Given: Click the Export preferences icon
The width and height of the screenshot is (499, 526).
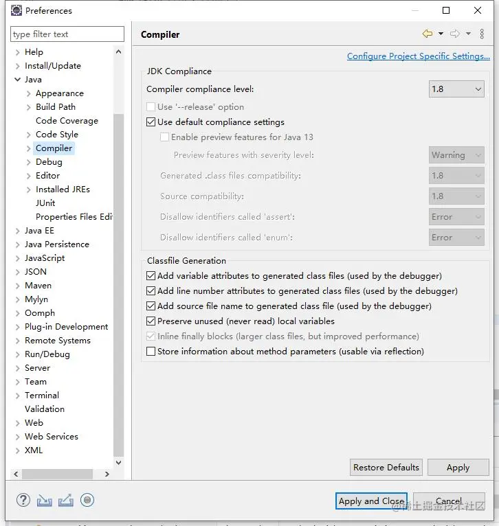Looking at the screenshot, I should (66, 500).
